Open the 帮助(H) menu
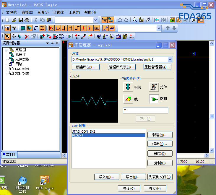 click(x=90, y=12)
